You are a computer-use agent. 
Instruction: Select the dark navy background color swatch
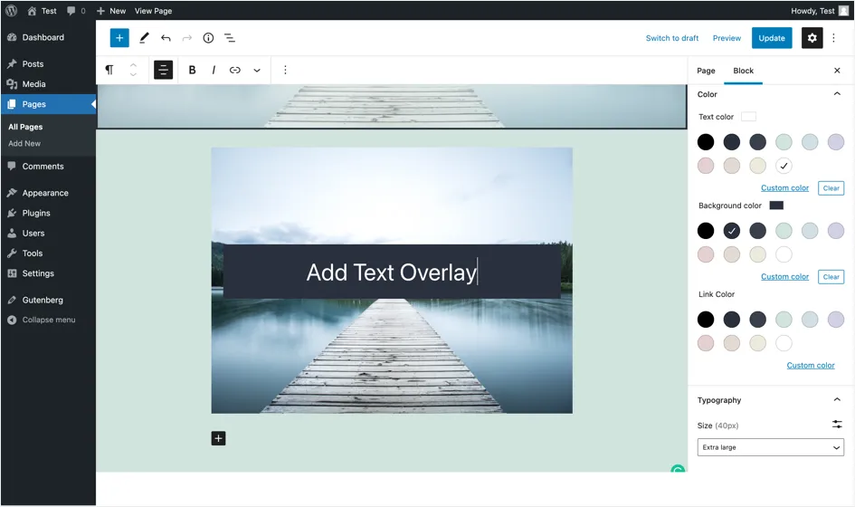(732, 231)
